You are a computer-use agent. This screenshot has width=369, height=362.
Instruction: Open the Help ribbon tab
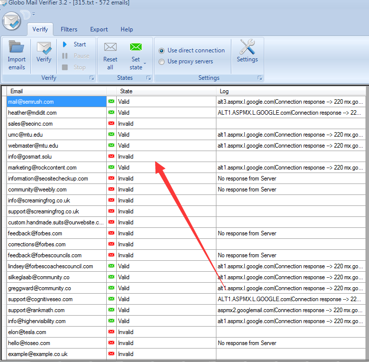coord(127,29)
